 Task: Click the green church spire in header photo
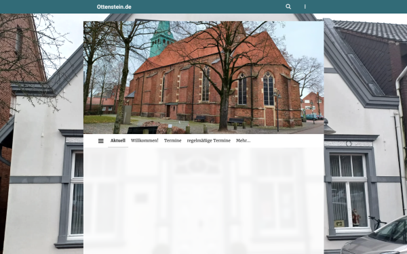click(x=161, y=39)
